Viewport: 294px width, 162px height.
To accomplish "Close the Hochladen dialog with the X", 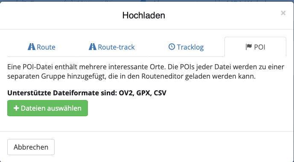I will tap(283, 13).
